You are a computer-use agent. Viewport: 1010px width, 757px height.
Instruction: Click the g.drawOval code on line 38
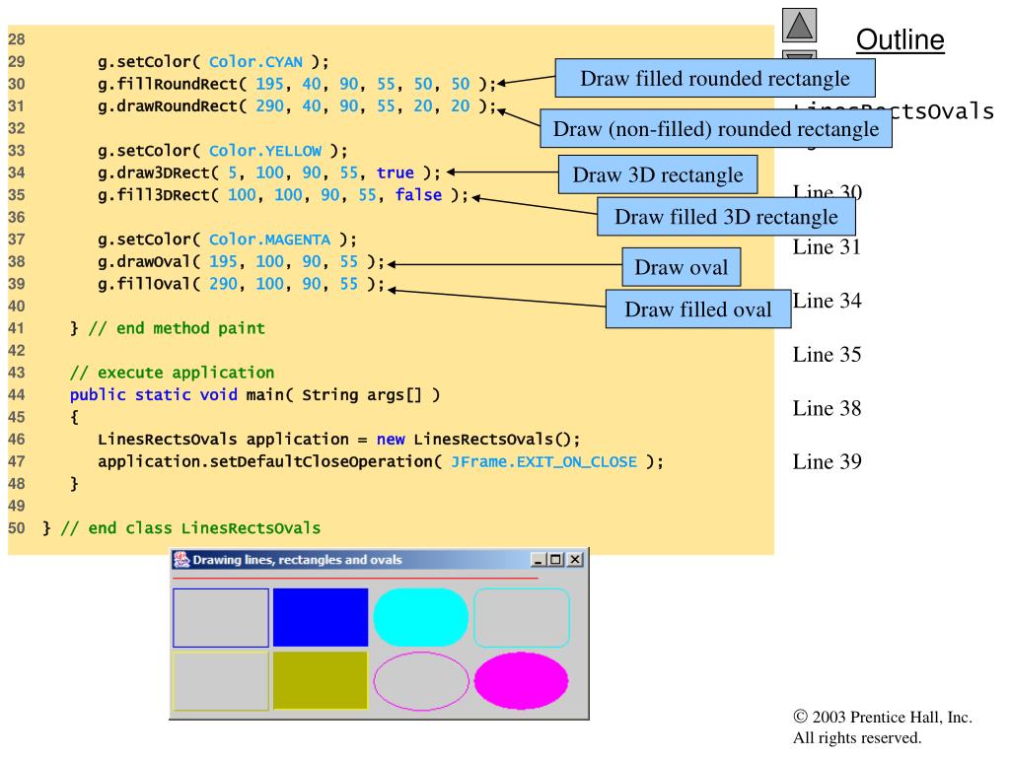241,262
